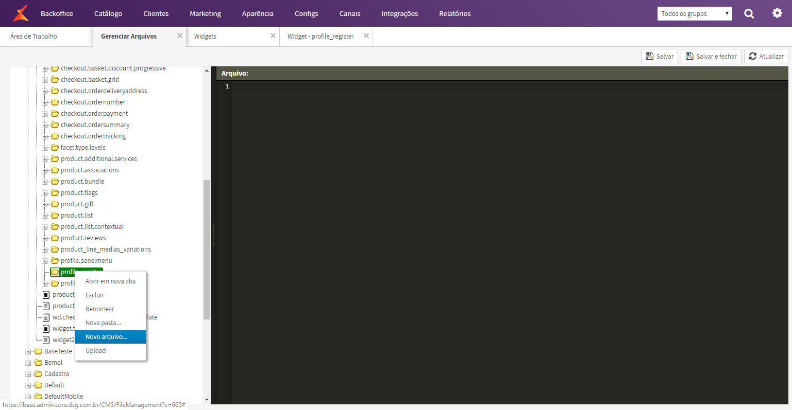Expand the product.reviews folder
Image resolution: width=792 pixels, height=410 pixels.
click(45, 238)
